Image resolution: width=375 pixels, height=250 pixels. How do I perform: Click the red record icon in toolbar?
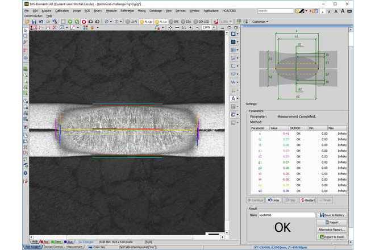tap(83, 22)
